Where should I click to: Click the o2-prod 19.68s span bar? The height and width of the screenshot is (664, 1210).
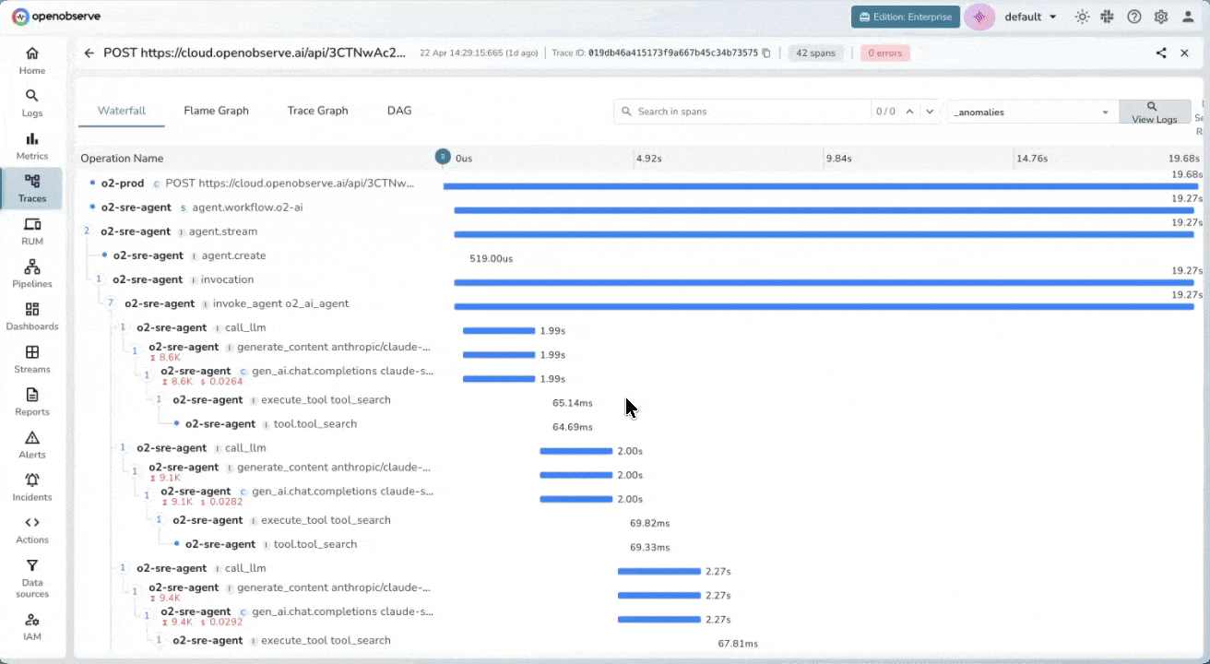821,186
